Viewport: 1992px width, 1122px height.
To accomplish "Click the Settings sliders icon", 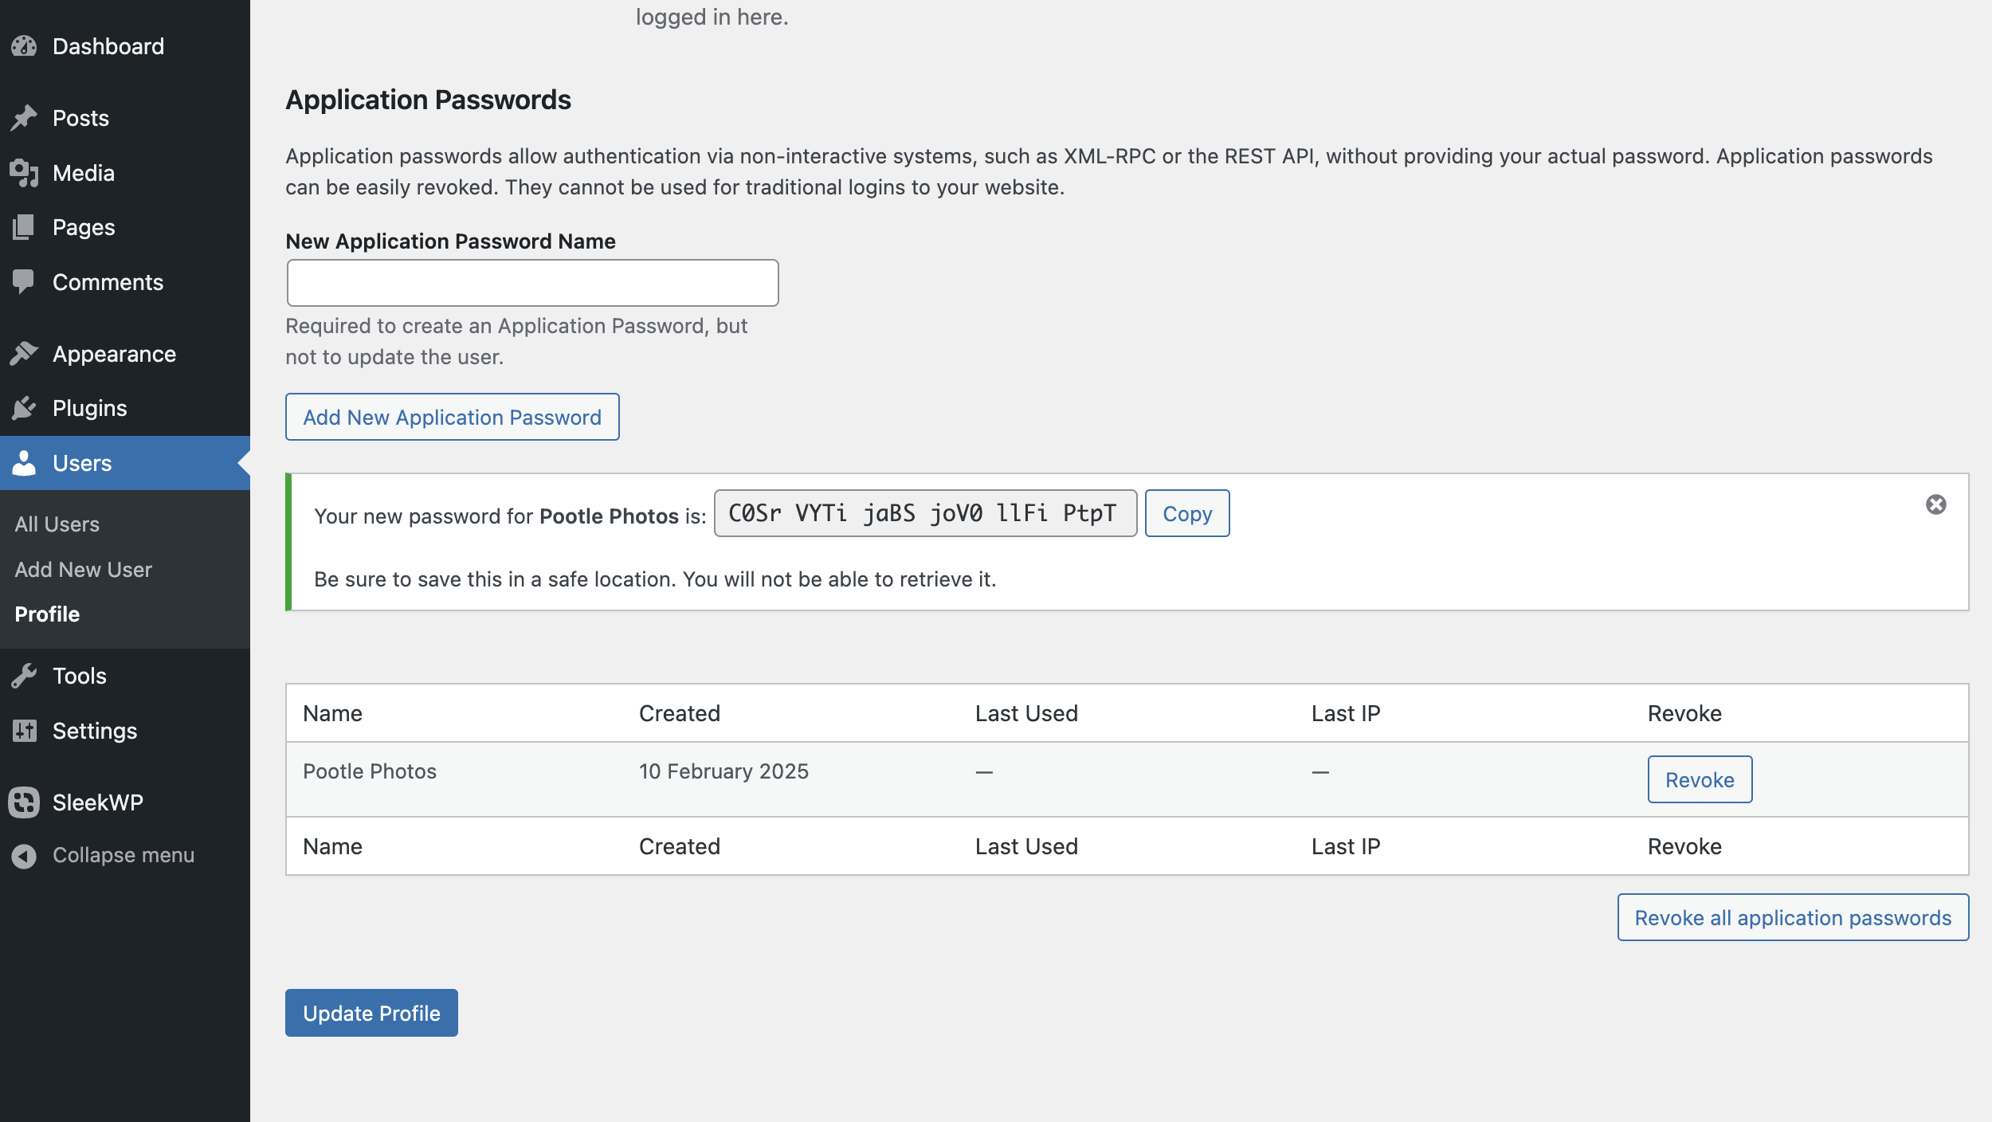I will point(24,731).
